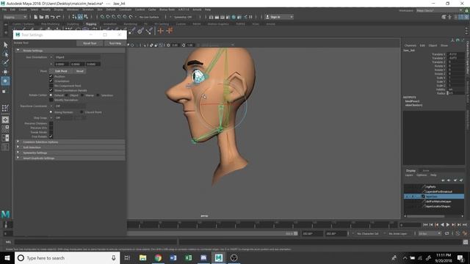Click the Reset Tool button
470x264 pixels.
(x=90, y=43)
